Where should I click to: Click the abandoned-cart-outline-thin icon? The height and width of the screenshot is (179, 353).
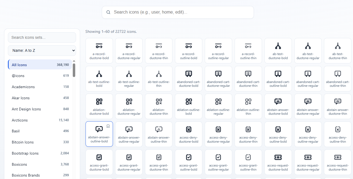click(338, 79)
